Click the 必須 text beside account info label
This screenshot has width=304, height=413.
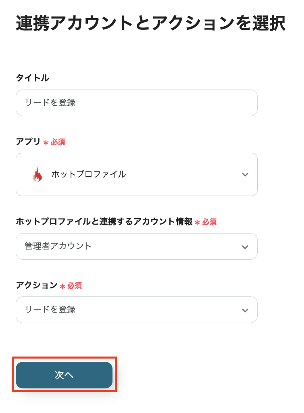coord(210,222)
